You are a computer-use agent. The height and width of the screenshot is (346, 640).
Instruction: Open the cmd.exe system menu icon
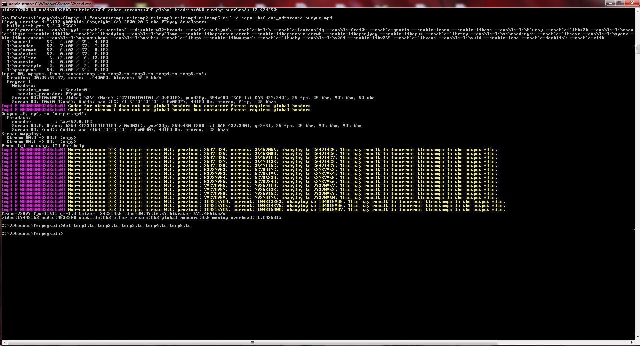(4, 4)
